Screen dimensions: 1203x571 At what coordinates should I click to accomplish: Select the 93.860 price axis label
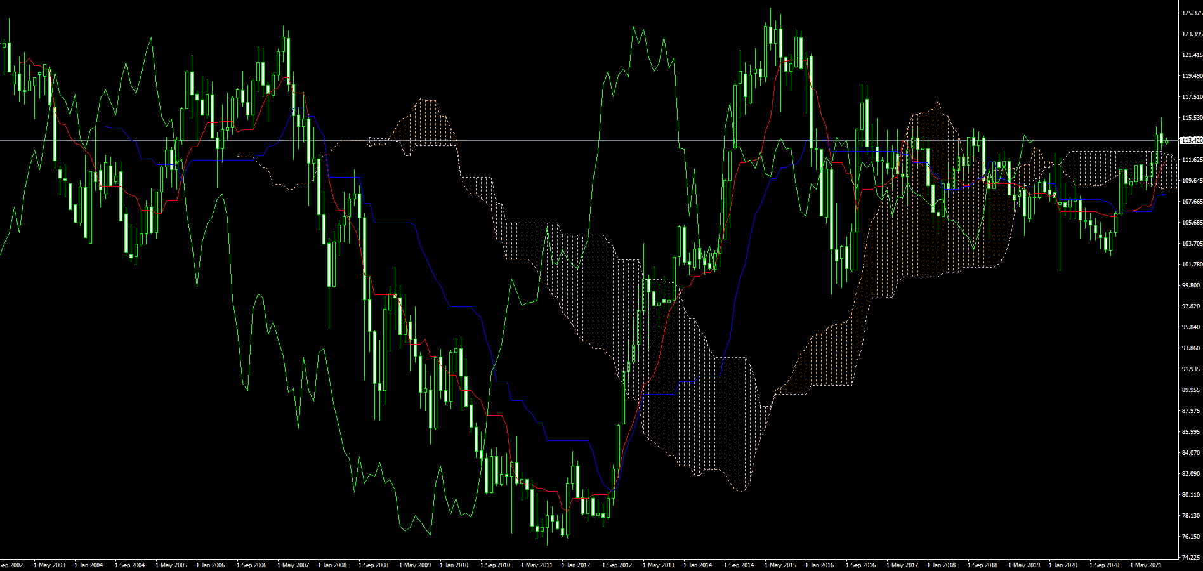[1191, 348]
